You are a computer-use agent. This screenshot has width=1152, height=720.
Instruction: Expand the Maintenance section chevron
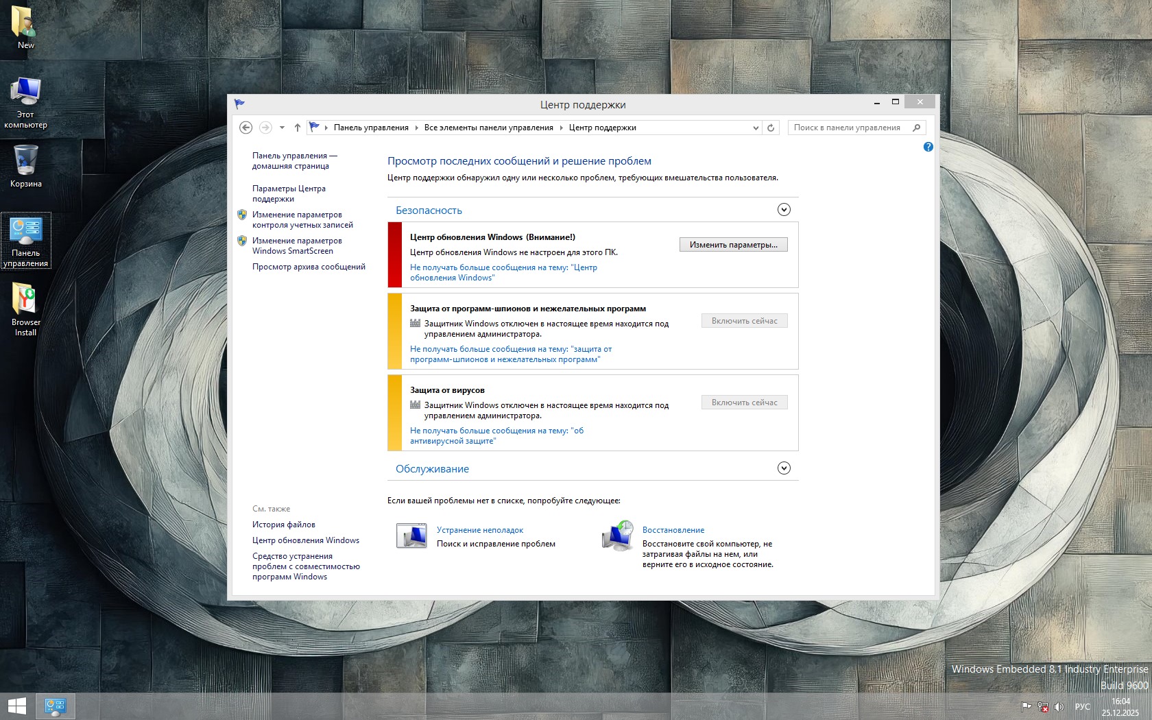[784, 468]
